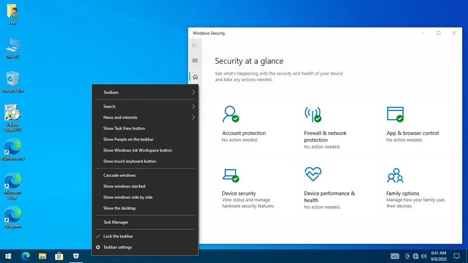468x263 pixels.
Task: Toggle the Lock the taskbar option
Action: [145, 236]
